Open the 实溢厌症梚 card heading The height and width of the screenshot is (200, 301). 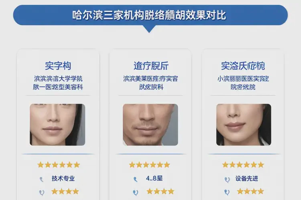243,66
